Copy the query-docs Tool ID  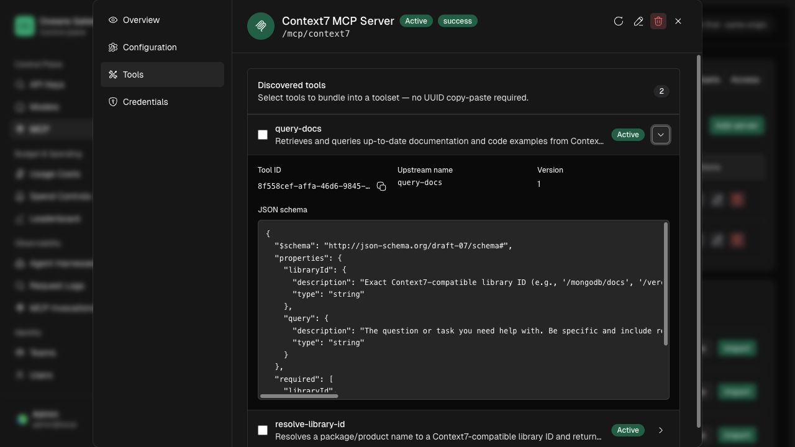[x=381, y=186]
